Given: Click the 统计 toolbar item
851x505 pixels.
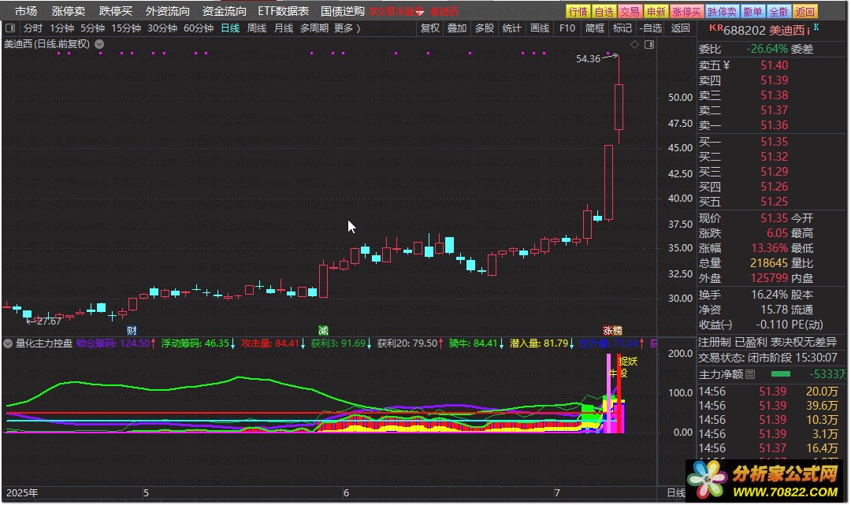Looking at the screenshot, I should (x=511, y=28).
